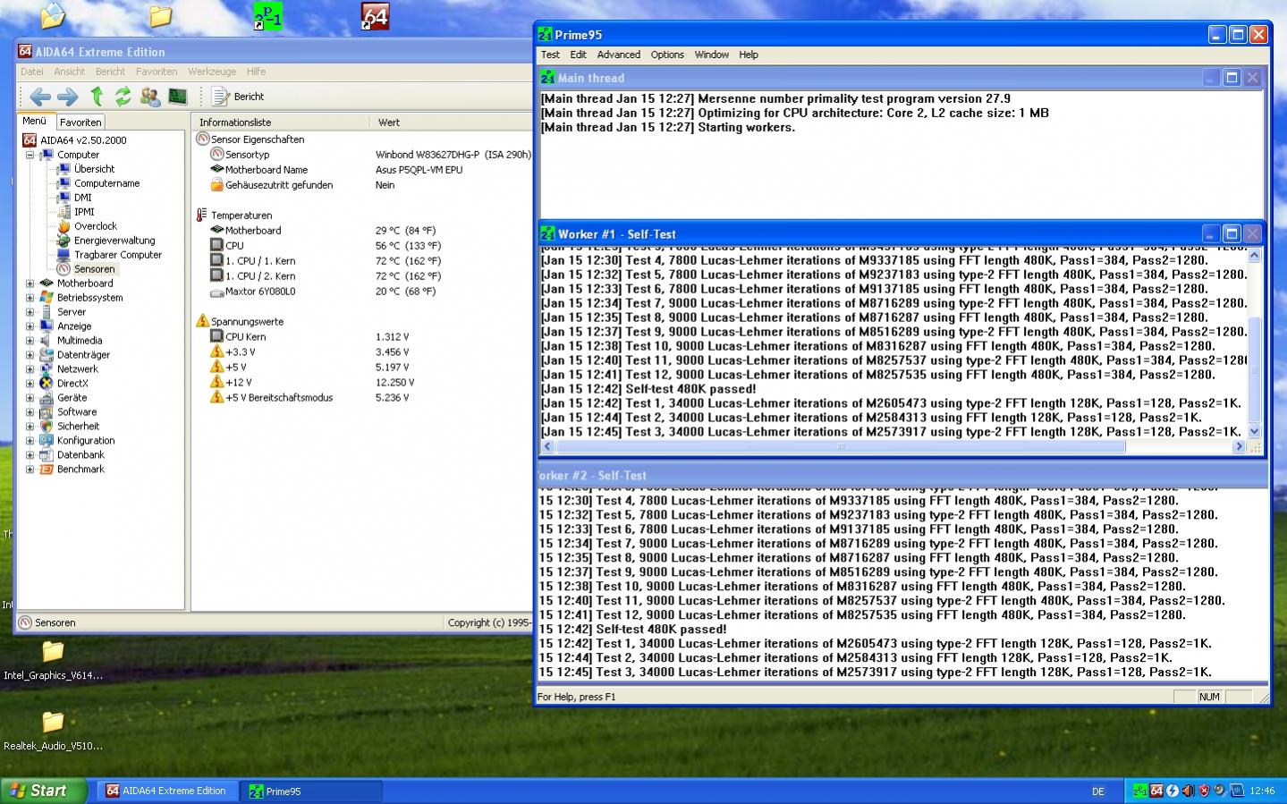This screenshot has width=1287, height=804.
Task: Click the Sensoren gauge icon in tree
Action: (64, 269)
